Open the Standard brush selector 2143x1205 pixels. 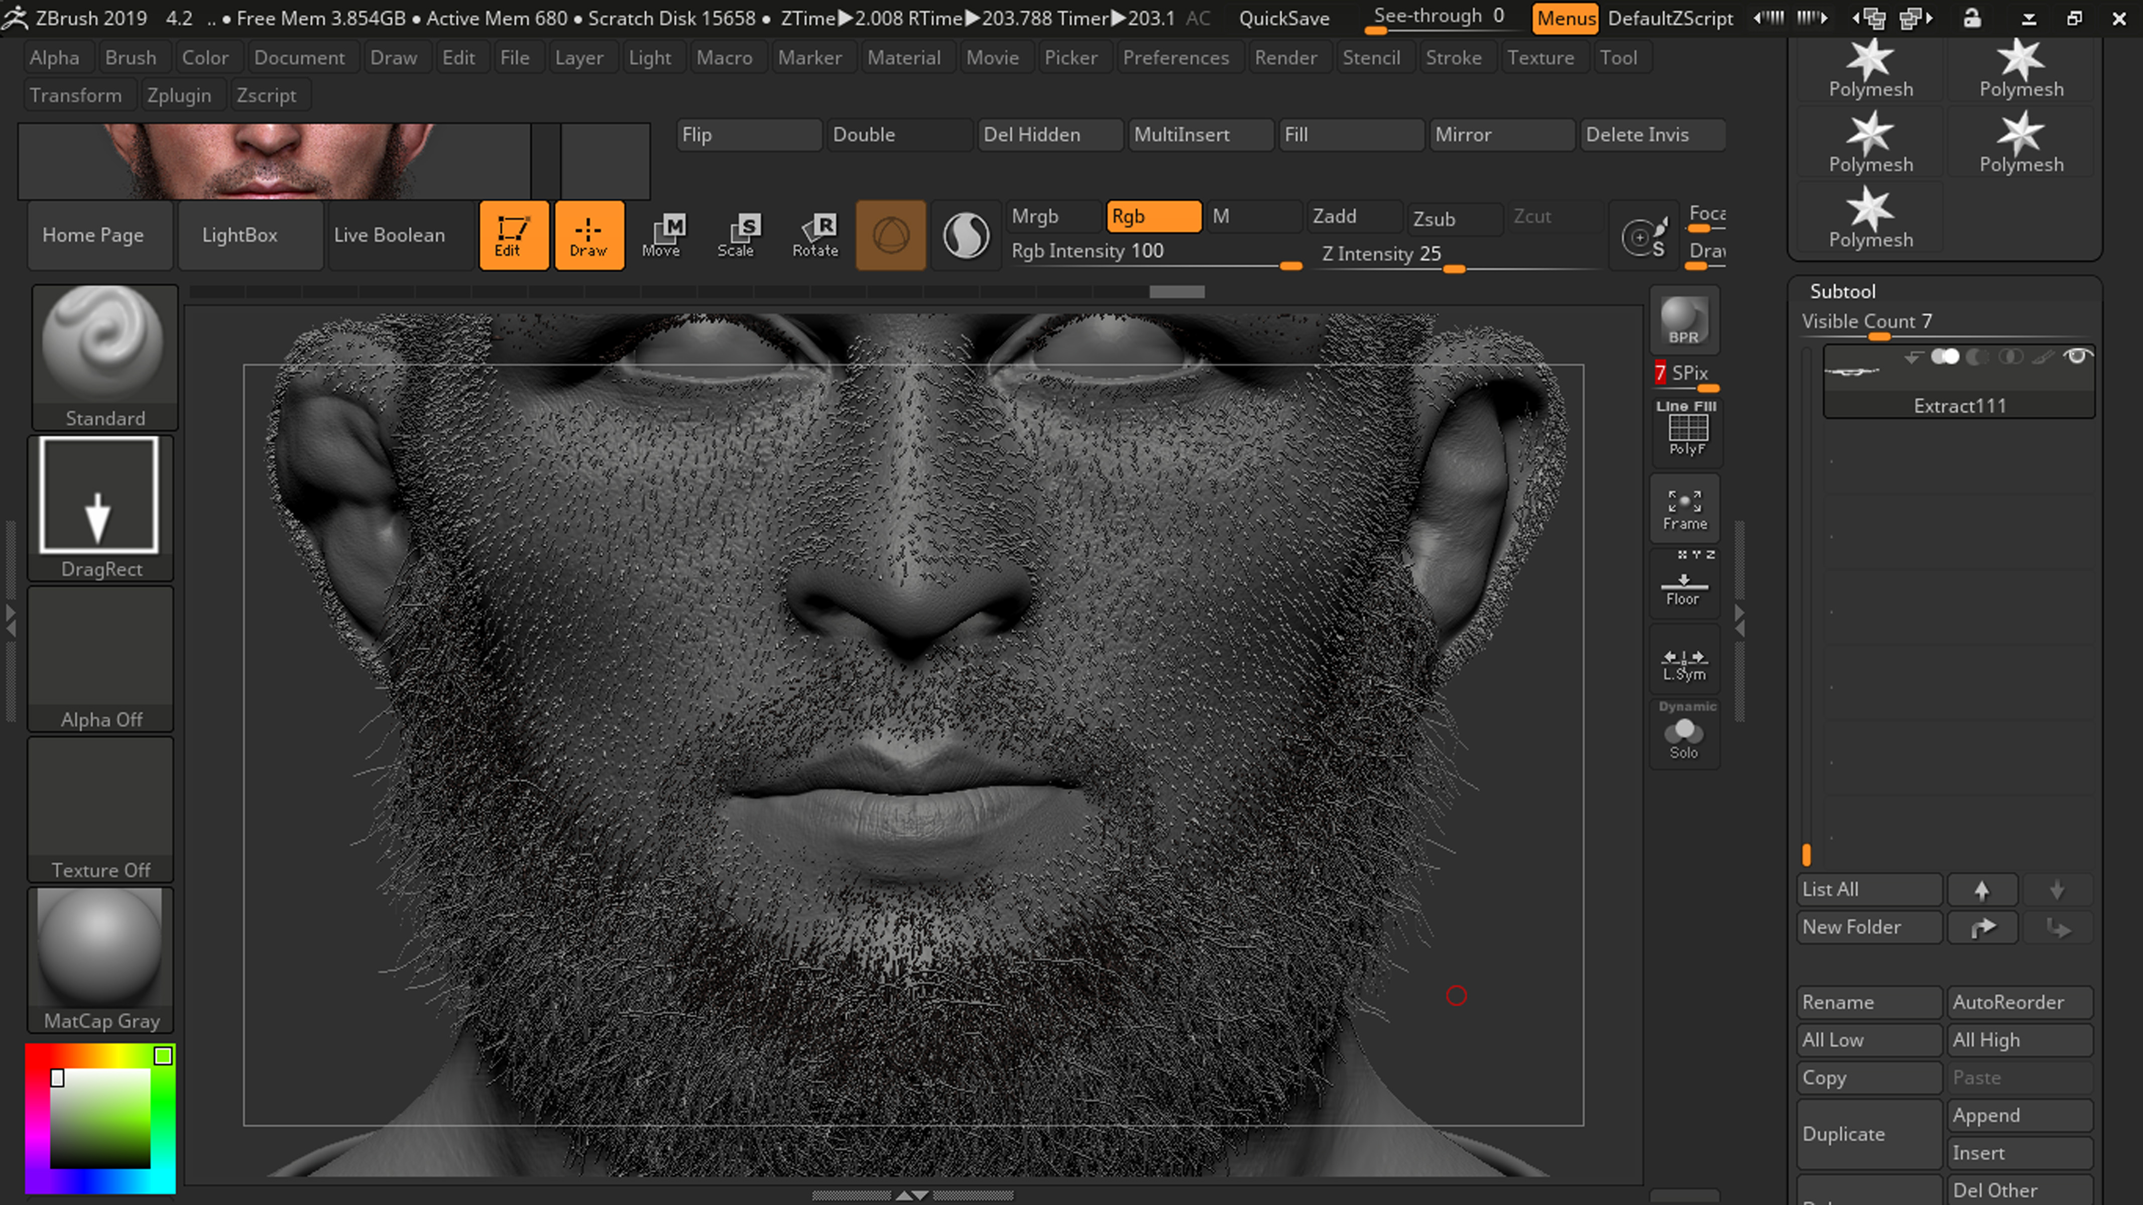click(x=104, y=356)
